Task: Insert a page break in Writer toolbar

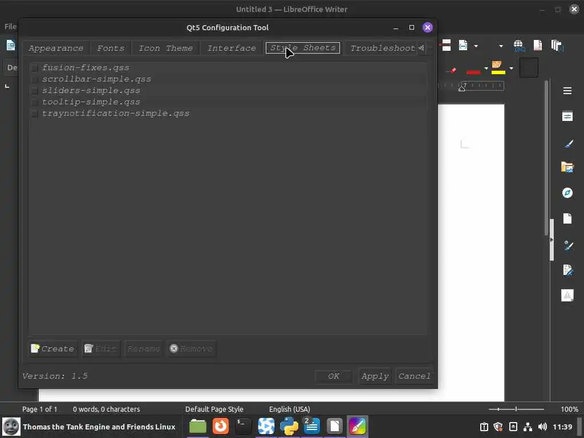Action: click(445, 46)
